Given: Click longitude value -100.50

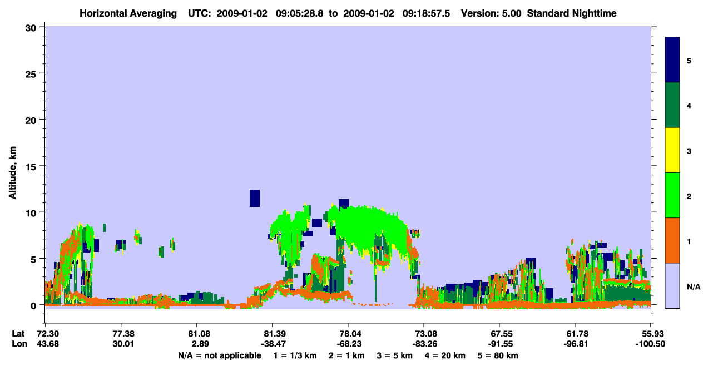Looking at the screenshot, I should click(651, 344).
